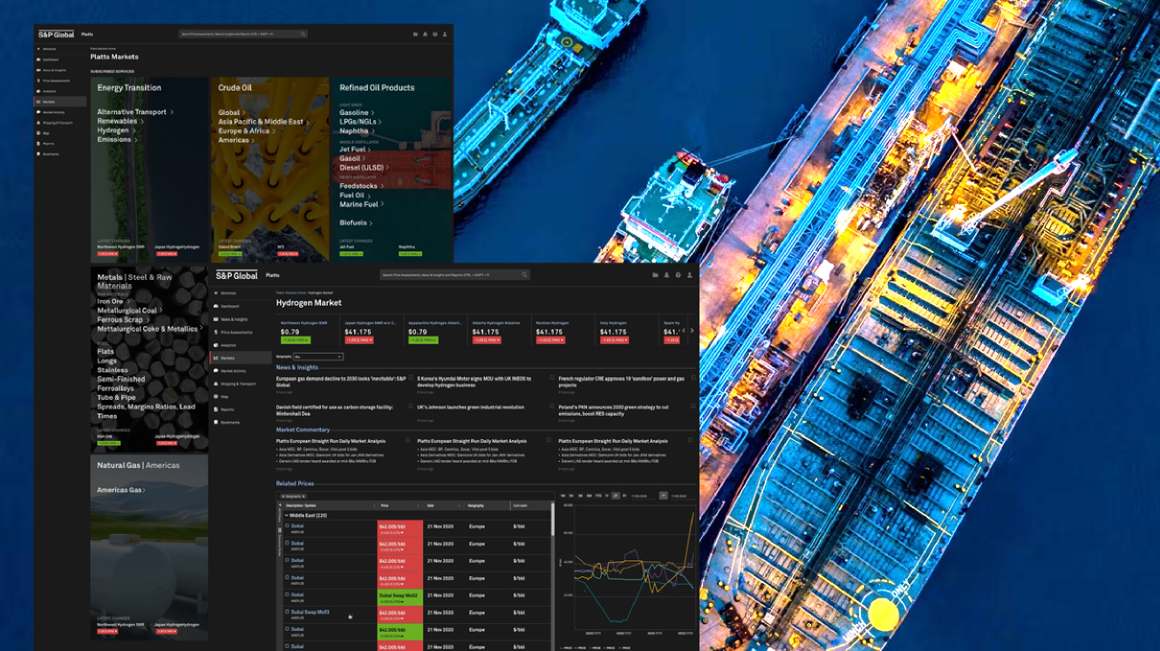
Task: Open notifications bell in Hydrogen Market header
Action: (x=666, y=275)
